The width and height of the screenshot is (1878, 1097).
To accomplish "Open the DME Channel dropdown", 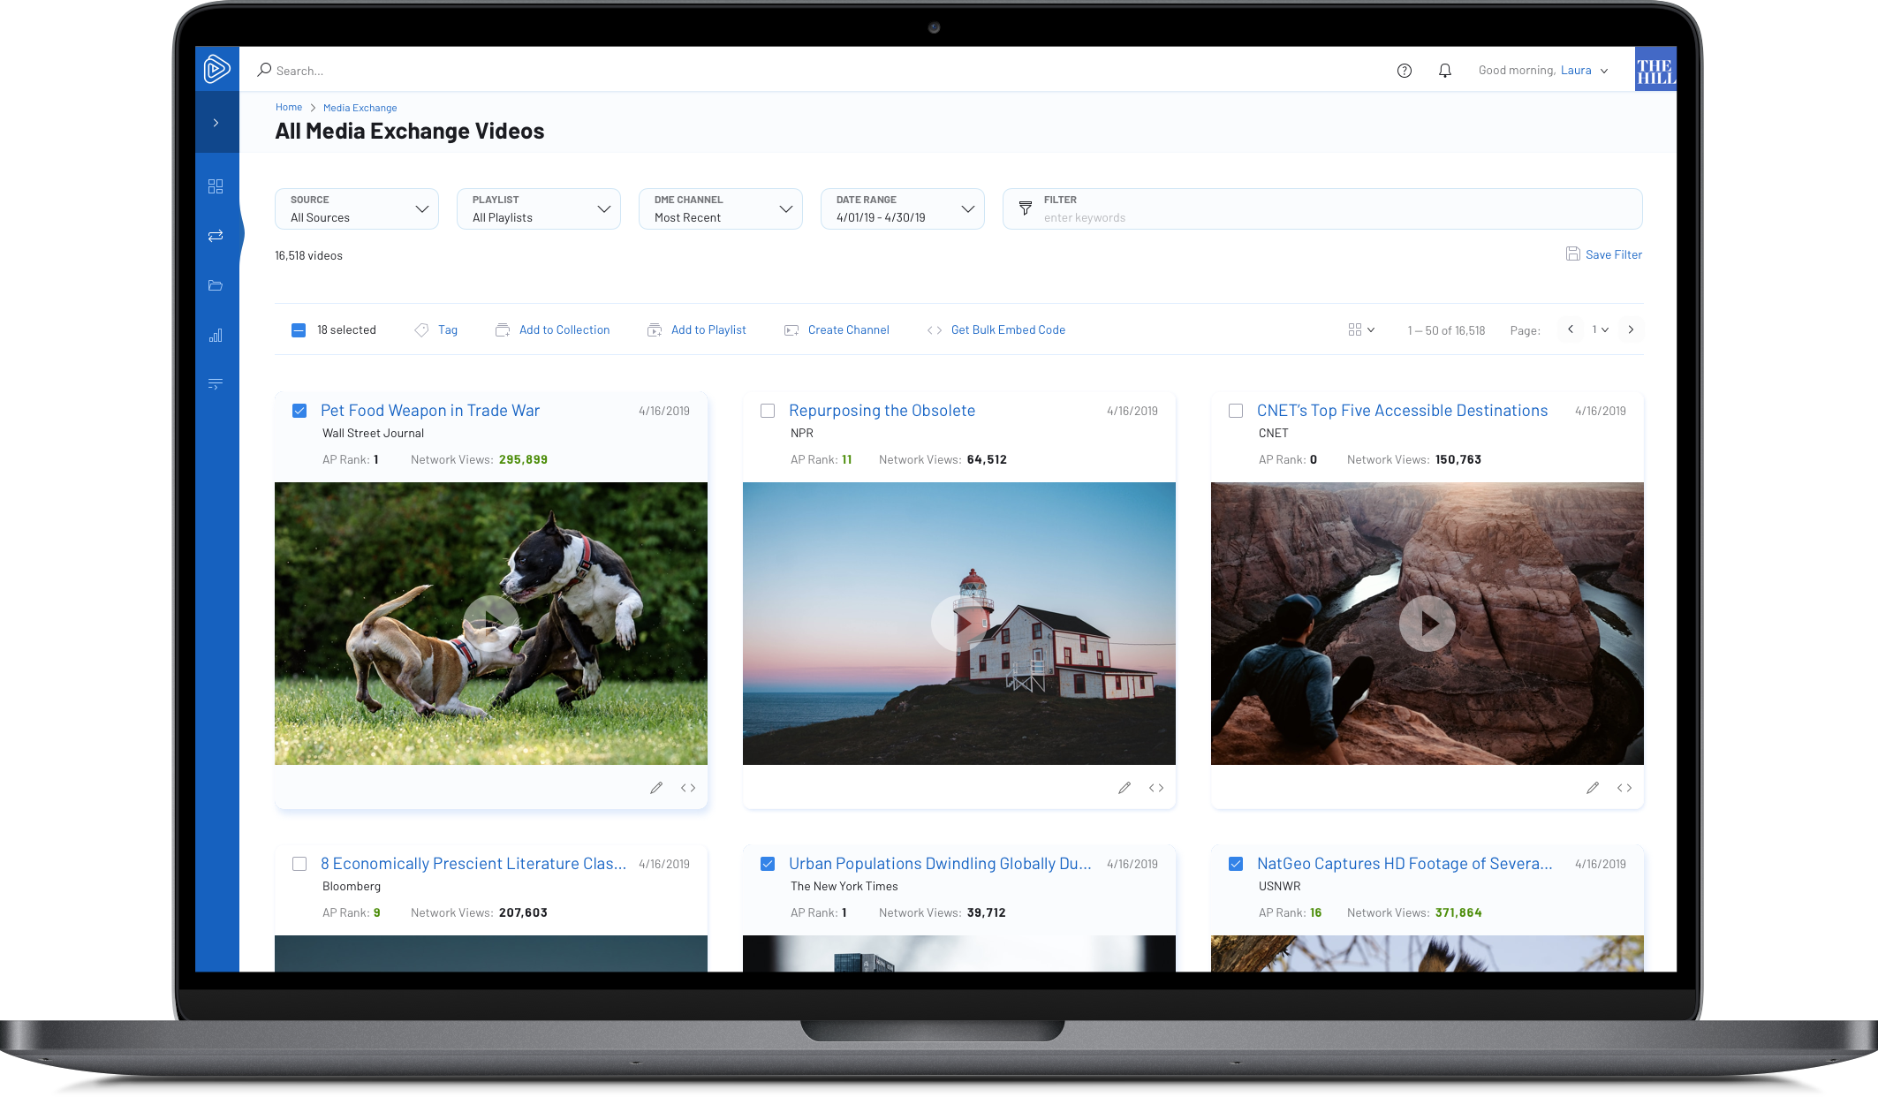I will (x=721, y=209).
